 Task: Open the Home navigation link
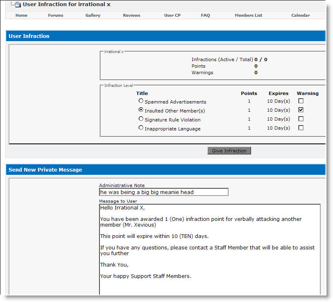click(x=21, y=15)
